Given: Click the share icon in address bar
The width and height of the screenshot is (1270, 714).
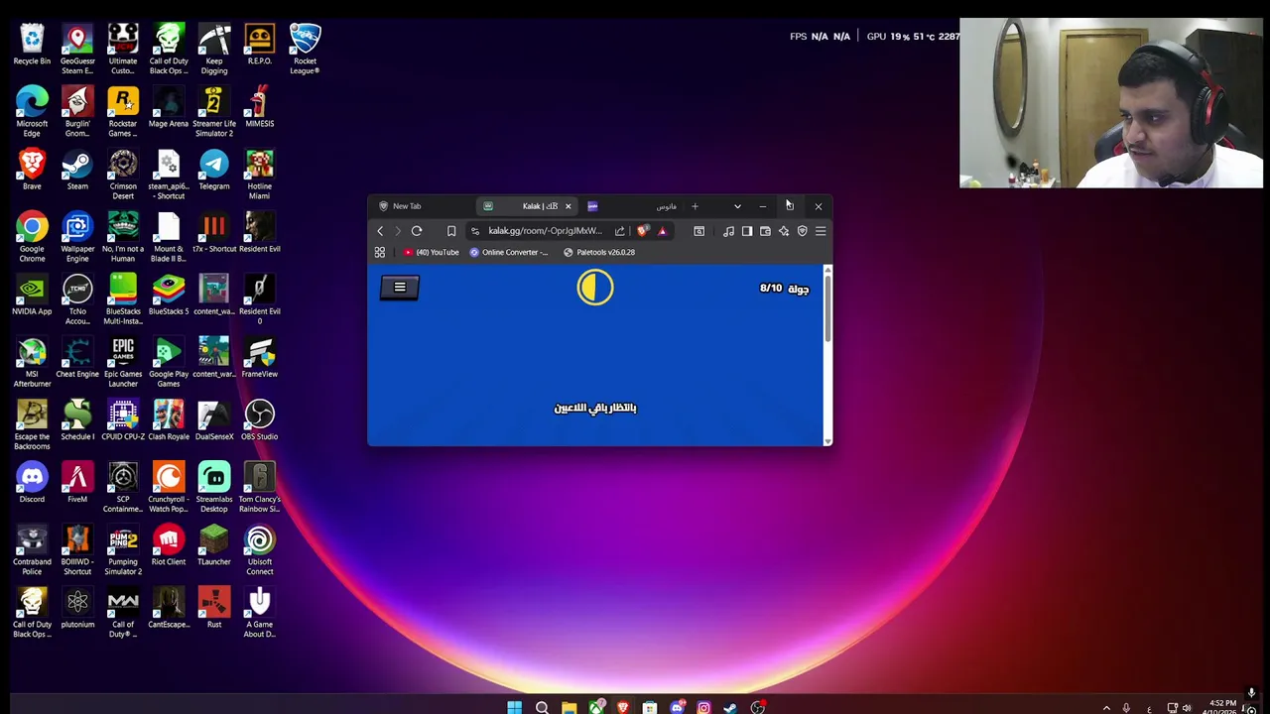Looking at the screenshot, I should click(x=620, y=231).
